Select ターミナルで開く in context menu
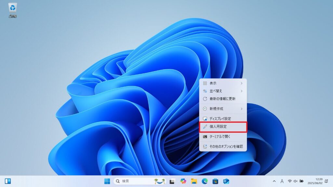Screen dimensions: 333x187 tap(223, 137)
